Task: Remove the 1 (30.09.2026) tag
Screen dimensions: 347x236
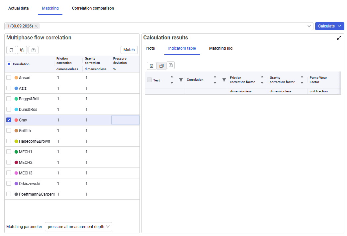Action: pos(36,26)
